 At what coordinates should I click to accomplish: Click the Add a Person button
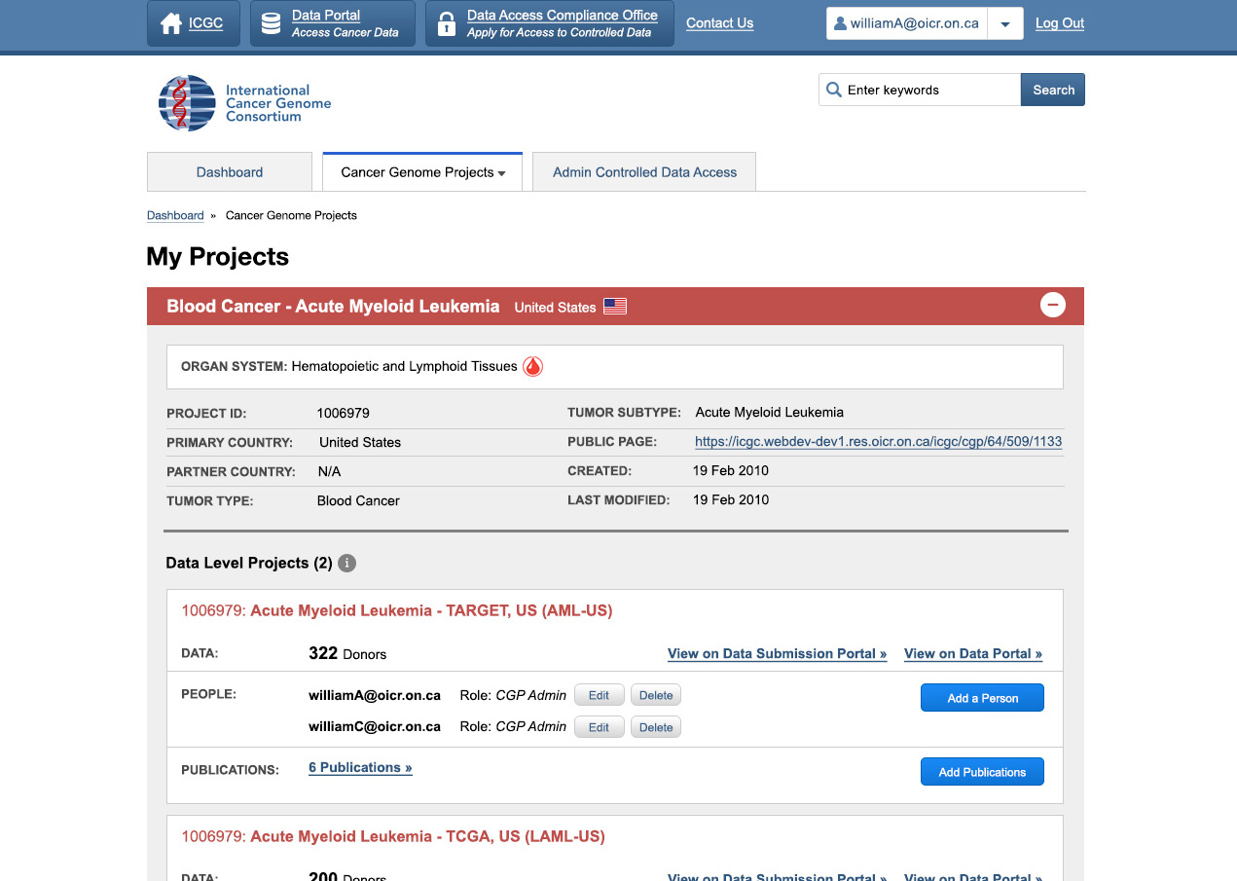click(x=982, y=698)
